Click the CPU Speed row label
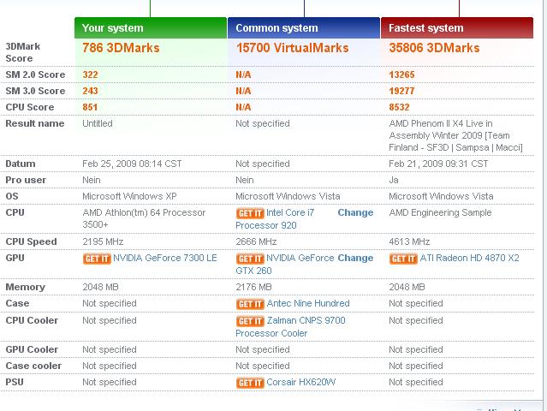The height and width of the screenshot is (411, 547). (31, 241)
